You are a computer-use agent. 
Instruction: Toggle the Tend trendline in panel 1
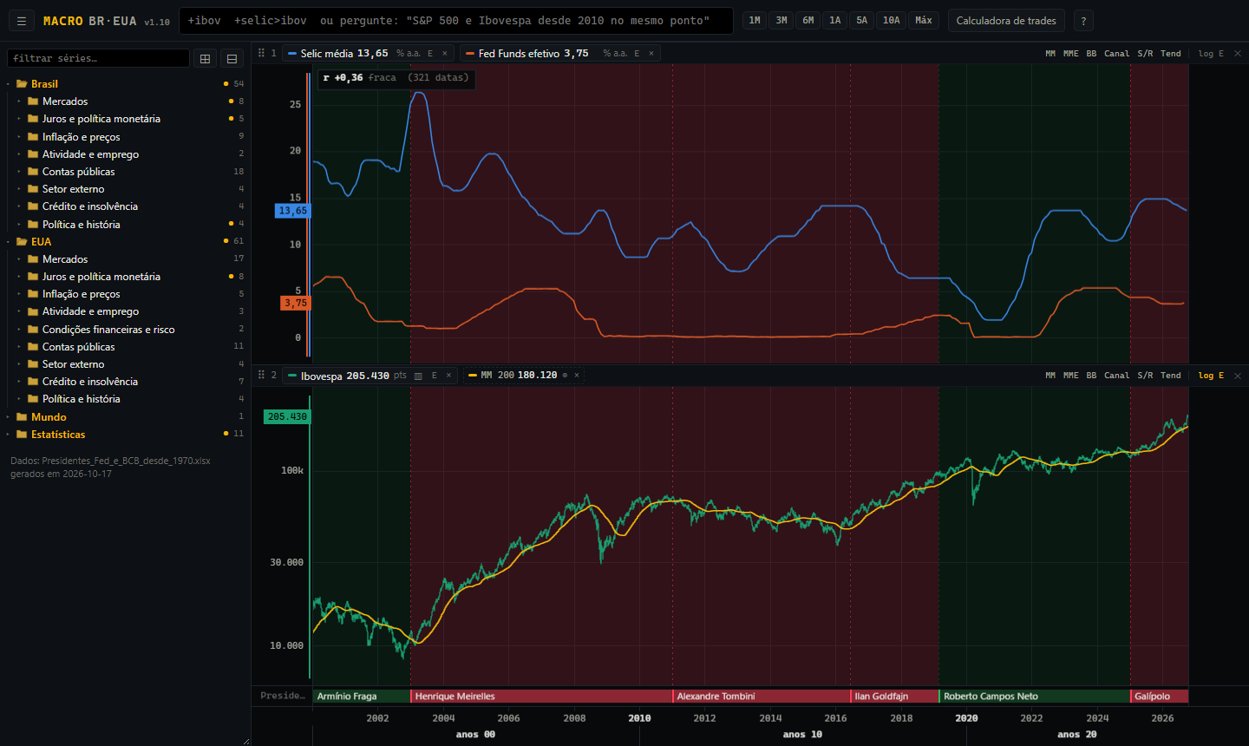click(x=1171, y=54)
